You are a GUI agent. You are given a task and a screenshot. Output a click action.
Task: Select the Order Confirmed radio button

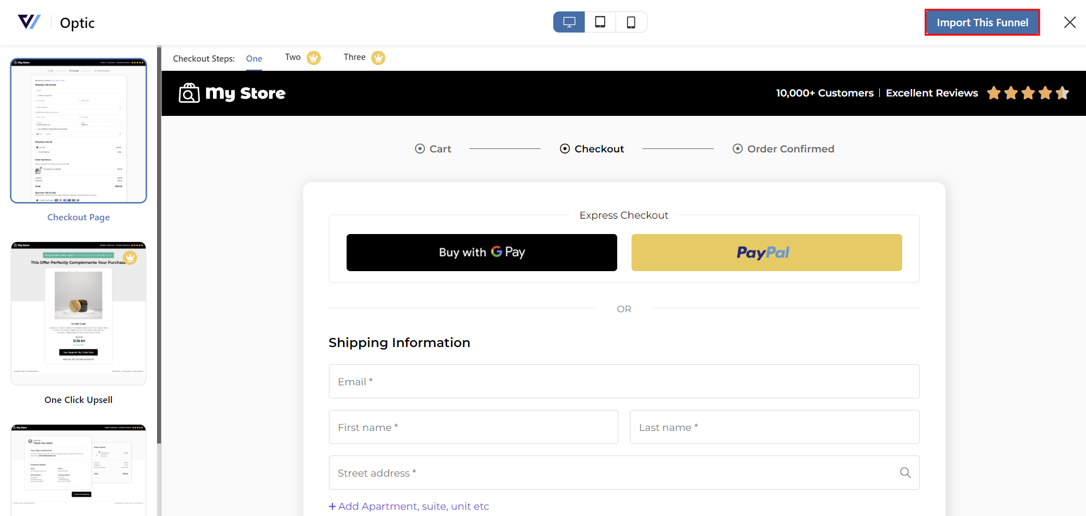(738, 148)
